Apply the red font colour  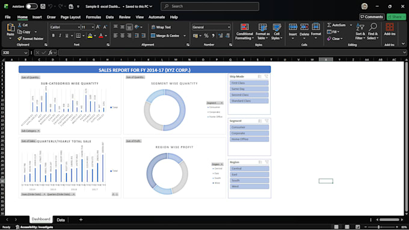pos(101,35)
